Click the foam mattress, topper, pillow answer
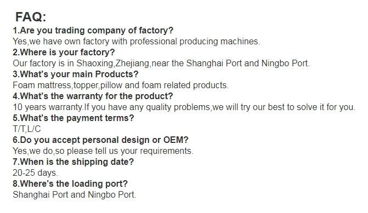This screenshot has width=368, height=213. pos(121,85)
